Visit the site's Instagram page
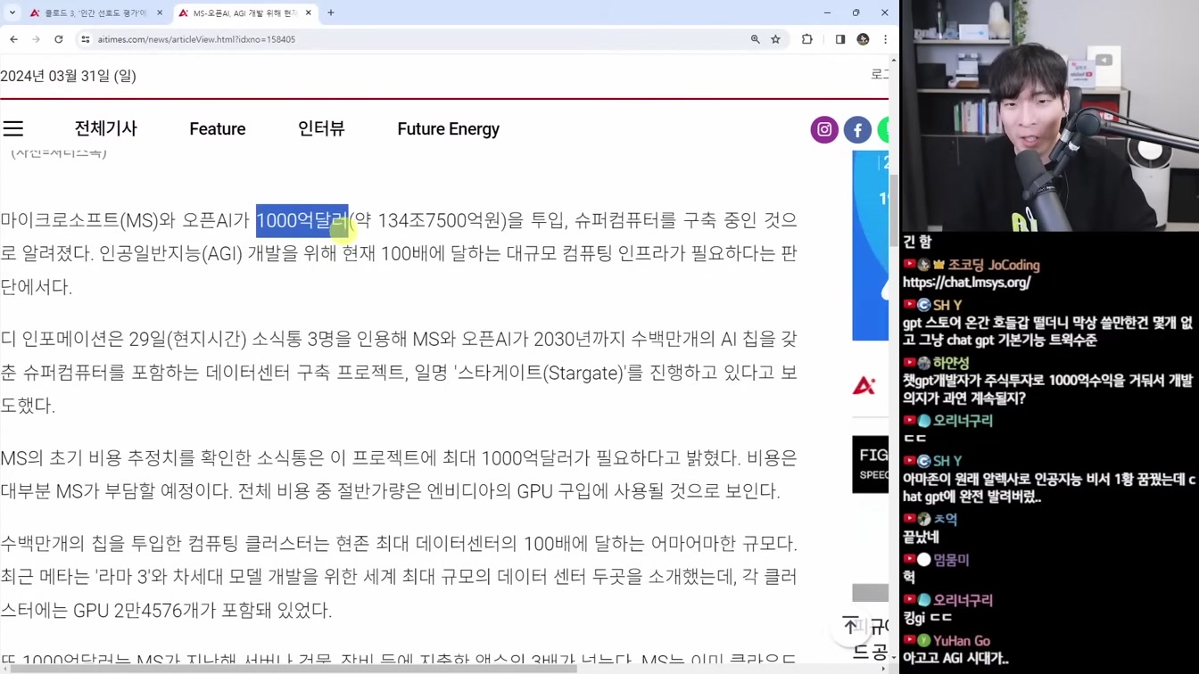1199x674 pixels. [824, 129]
